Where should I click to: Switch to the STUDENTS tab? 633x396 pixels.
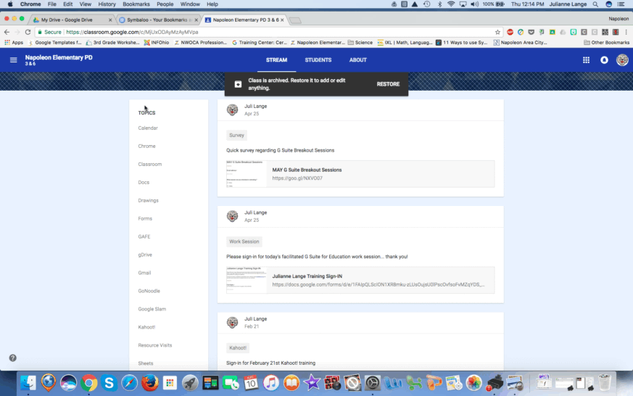(318, 59)
